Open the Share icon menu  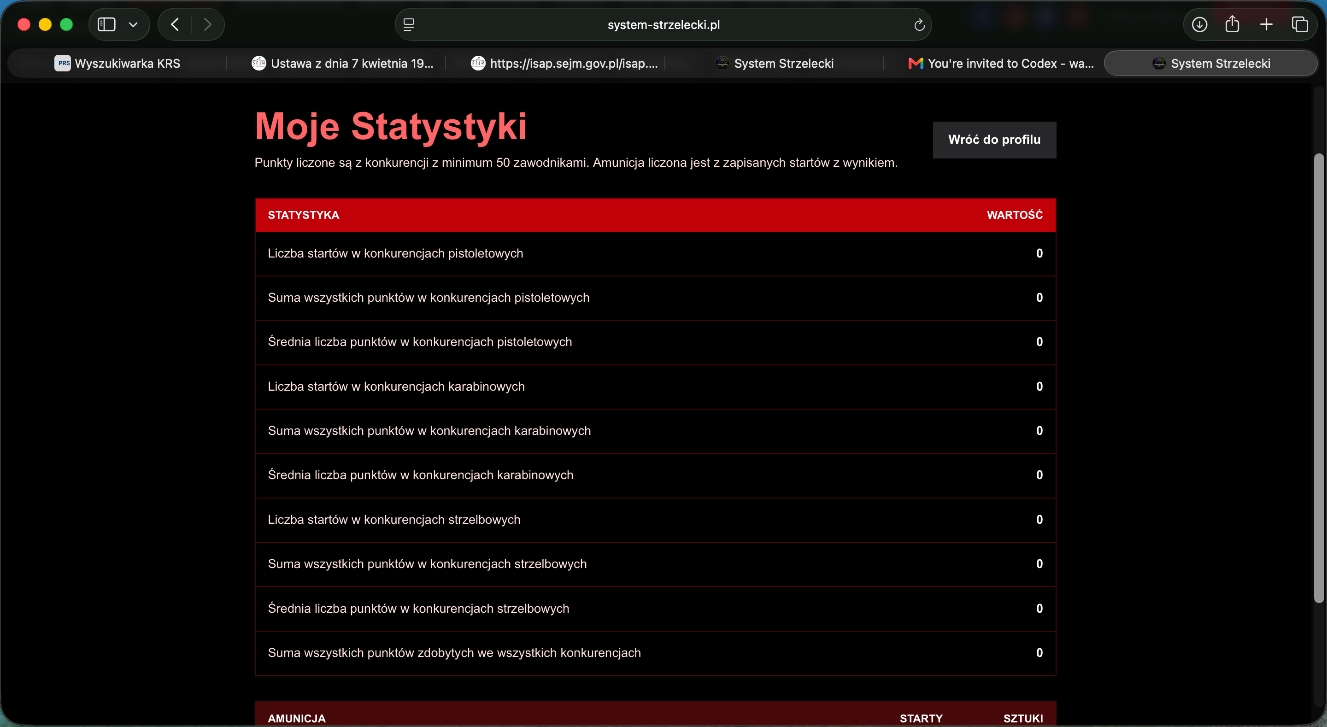(1232, 23)
